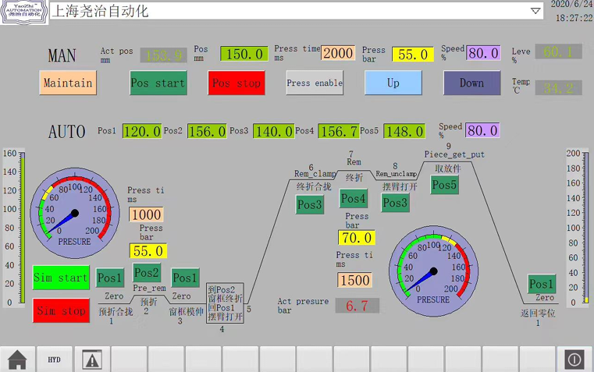This screenshot has height=372, width=594.
Task: Activate the green Sim start button
Action: [62, 278]
